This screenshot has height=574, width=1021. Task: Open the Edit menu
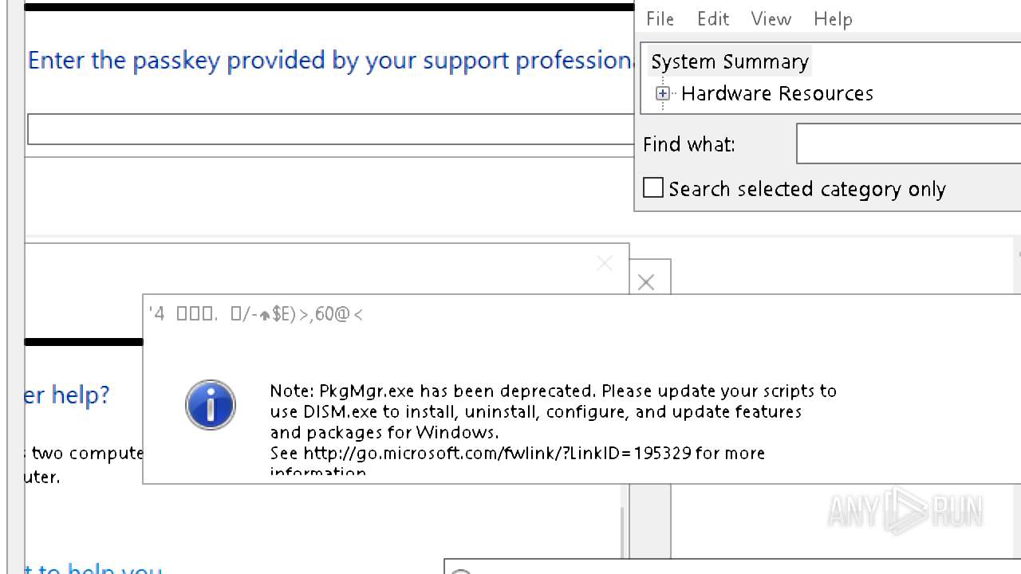pyautogui.click(x=712, y=19)
